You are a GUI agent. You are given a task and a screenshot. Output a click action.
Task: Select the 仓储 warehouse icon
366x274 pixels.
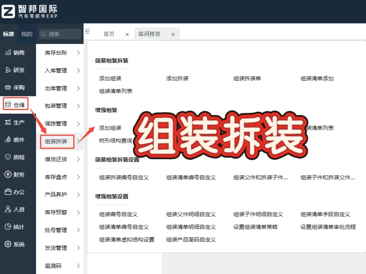click(8, 105)
